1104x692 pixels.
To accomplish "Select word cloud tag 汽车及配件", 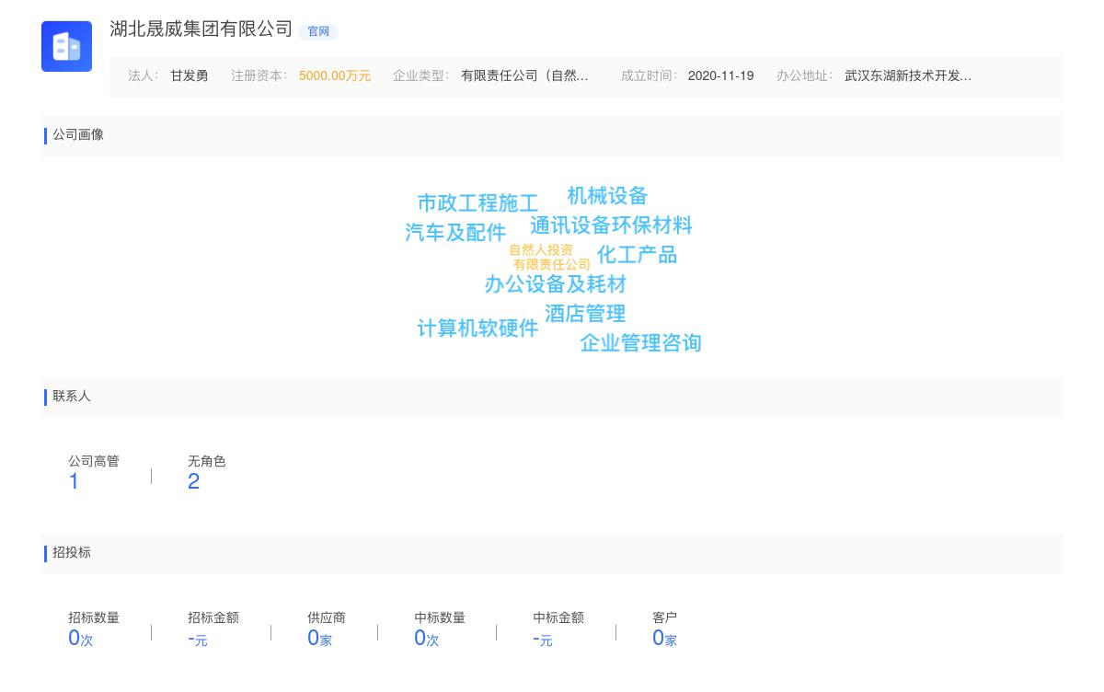I will (455, 232).
